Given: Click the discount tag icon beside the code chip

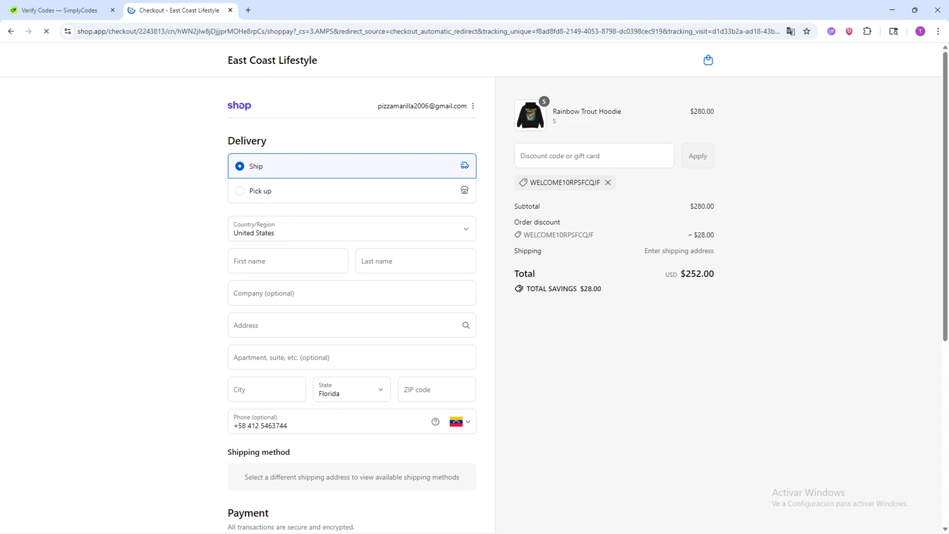Looking at the screenshot, I should point(523,183).
